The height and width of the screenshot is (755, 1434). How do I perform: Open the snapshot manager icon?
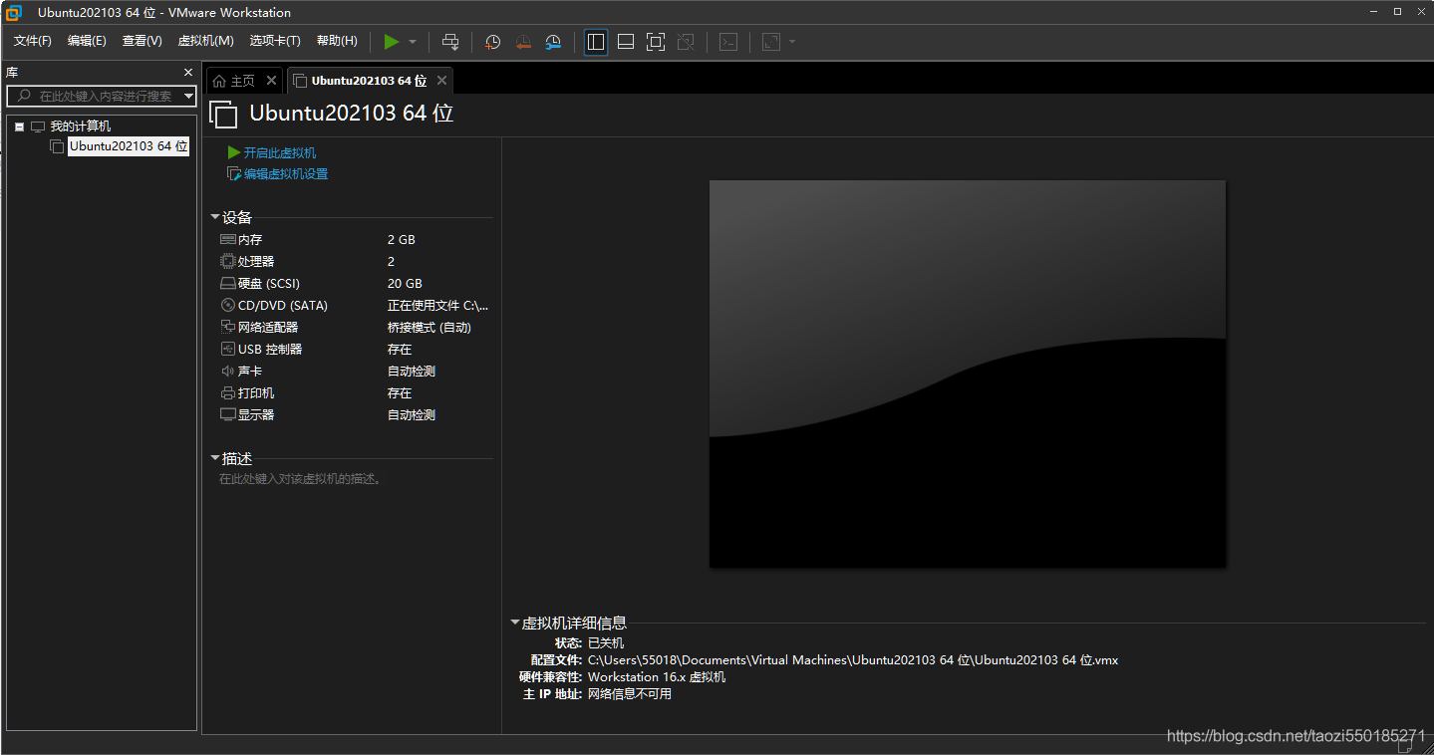click(552, 42)
